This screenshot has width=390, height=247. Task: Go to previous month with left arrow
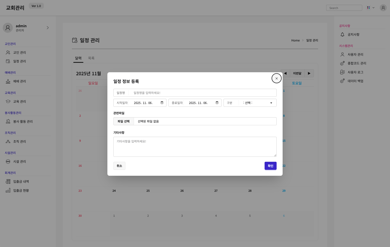pyautogui.click(x=285, y=73)
